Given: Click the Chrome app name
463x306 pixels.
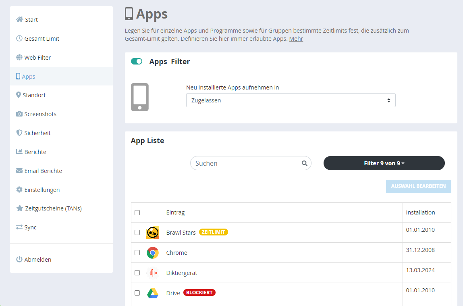Looking at the screenshot, I should click(x=176, y=252).
